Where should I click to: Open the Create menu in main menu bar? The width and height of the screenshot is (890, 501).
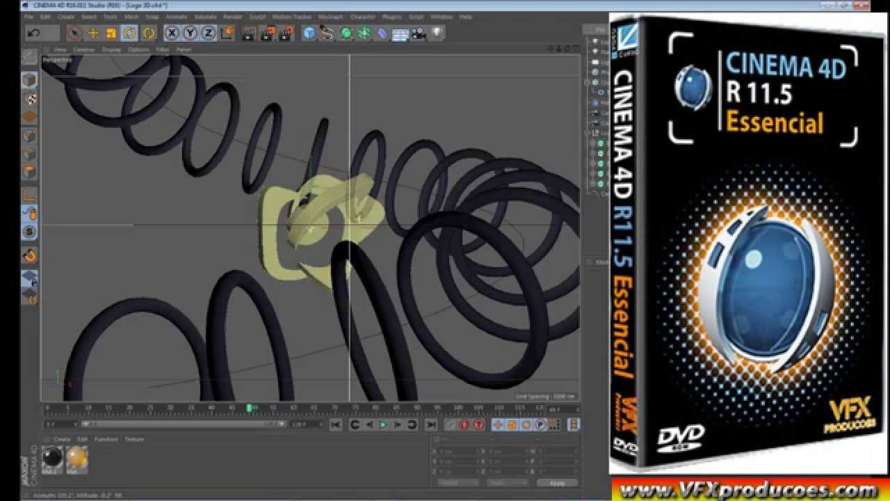pyautogui.click(x=66, y=16)
